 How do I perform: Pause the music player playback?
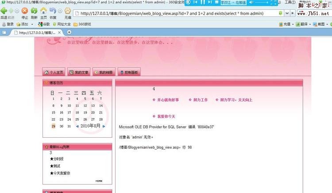[x=203, y=2]
